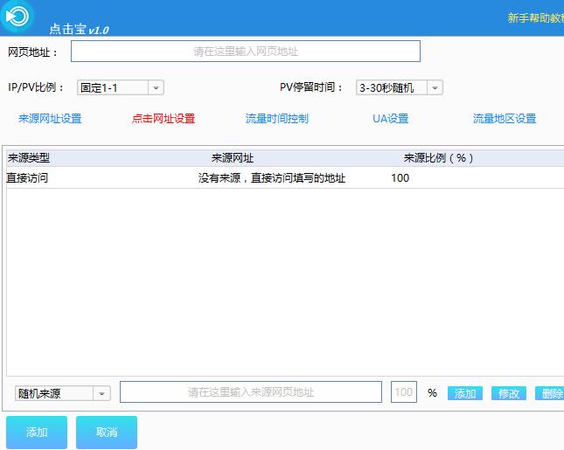Click the source URL input field

point(250,392)
